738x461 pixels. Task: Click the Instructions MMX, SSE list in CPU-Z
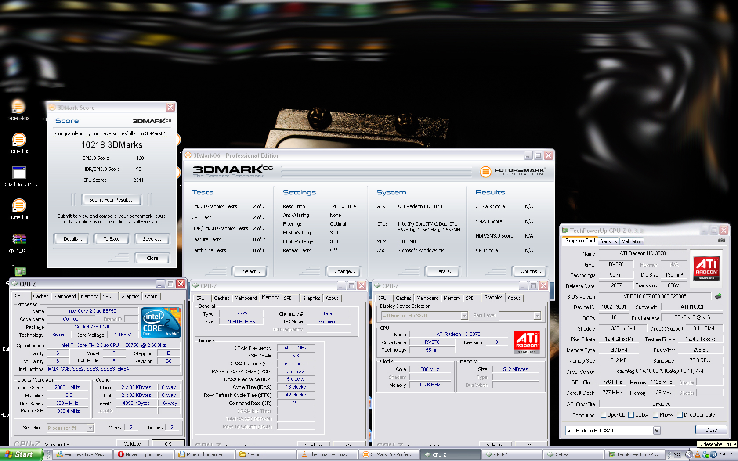(114, 369)
